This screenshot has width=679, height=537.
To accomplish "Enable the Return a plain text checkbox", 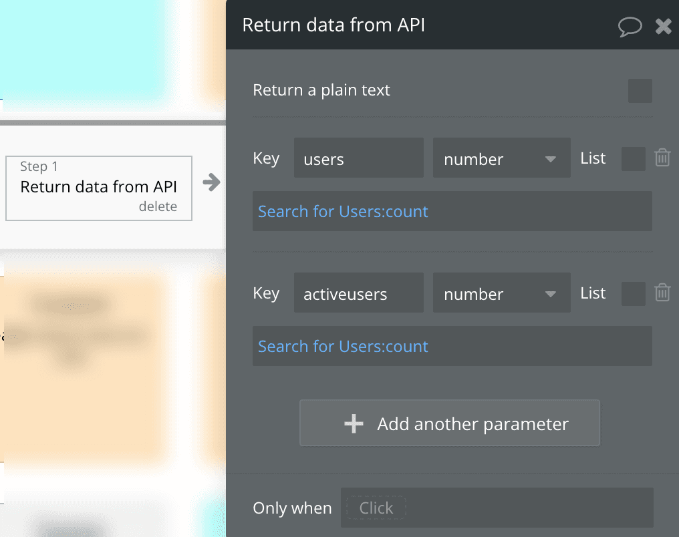I will 640,91.
